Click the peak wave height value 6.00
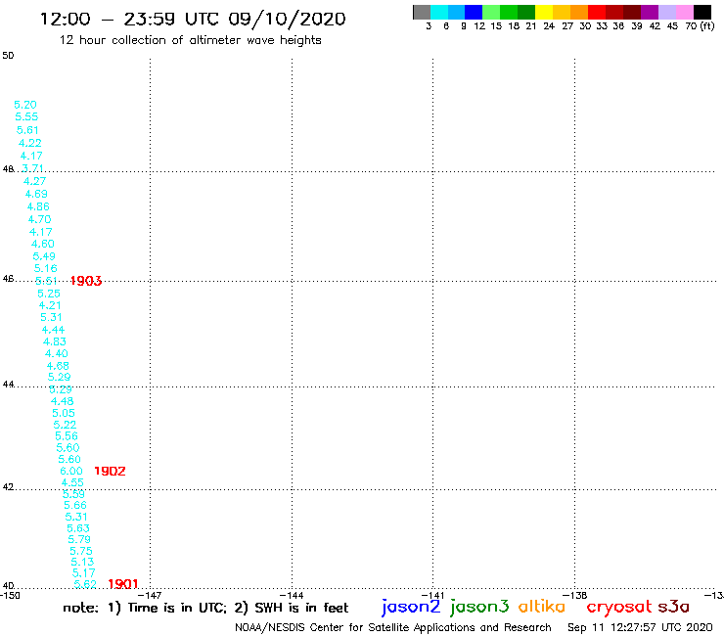The image size is (724, 636). coord(71,471)
